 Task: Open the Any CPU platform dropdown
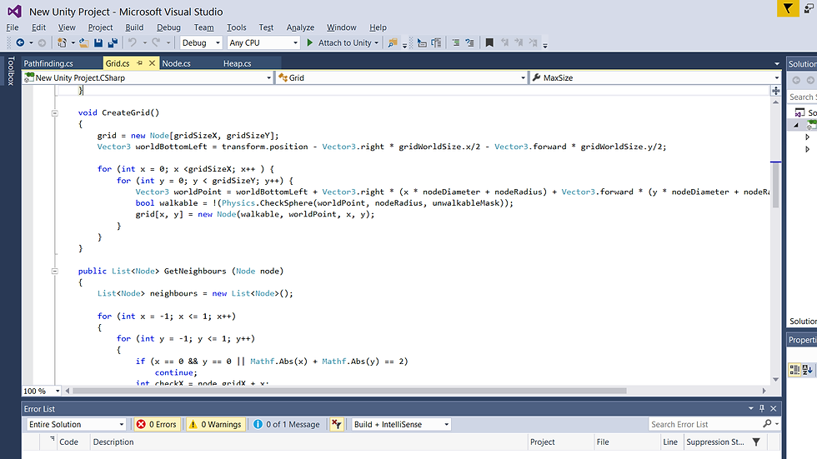[x=263, y=42]
